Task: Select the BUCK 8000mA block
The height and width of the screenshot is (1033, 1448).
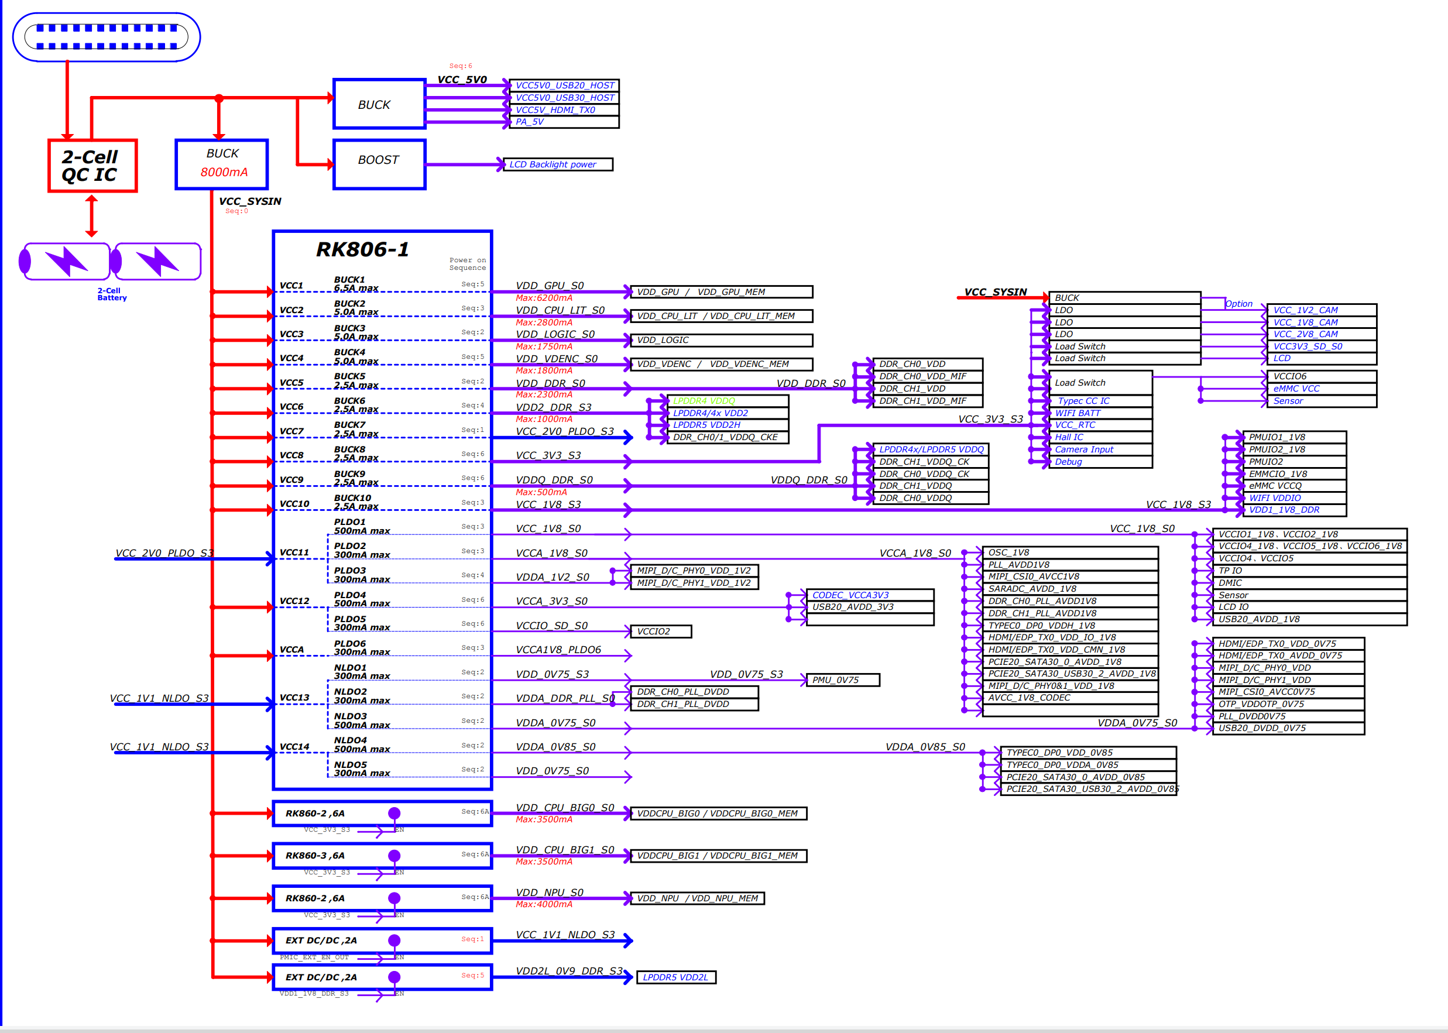Action: click(222, 164)
